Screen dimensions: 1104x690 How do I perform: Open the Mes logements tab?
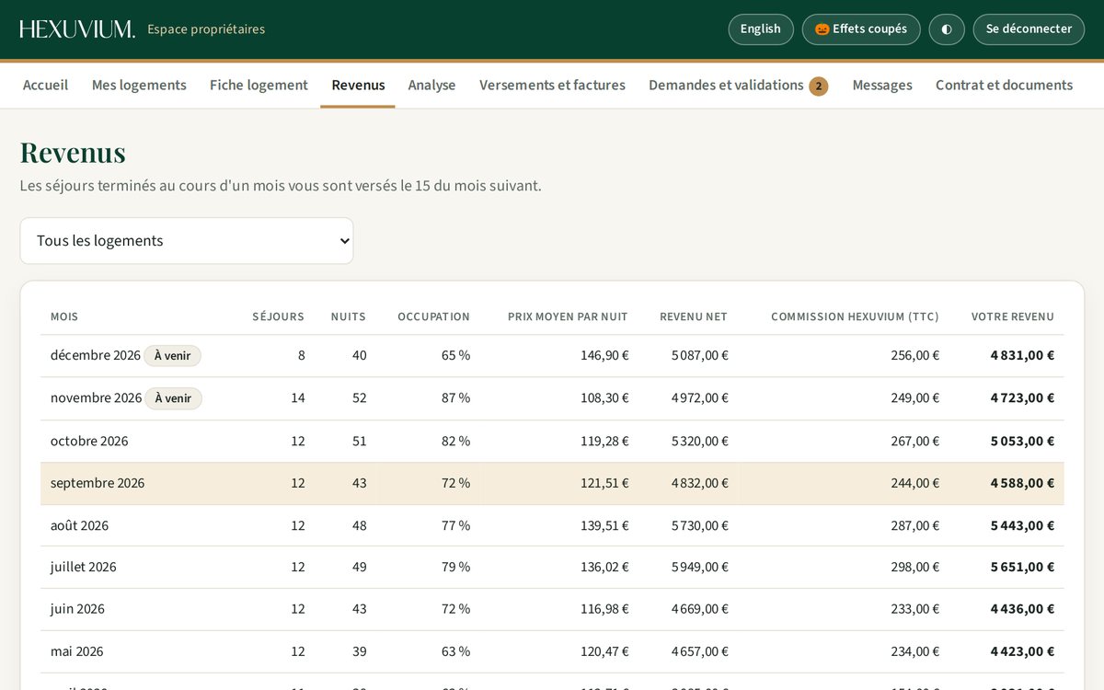coord(139,86)
